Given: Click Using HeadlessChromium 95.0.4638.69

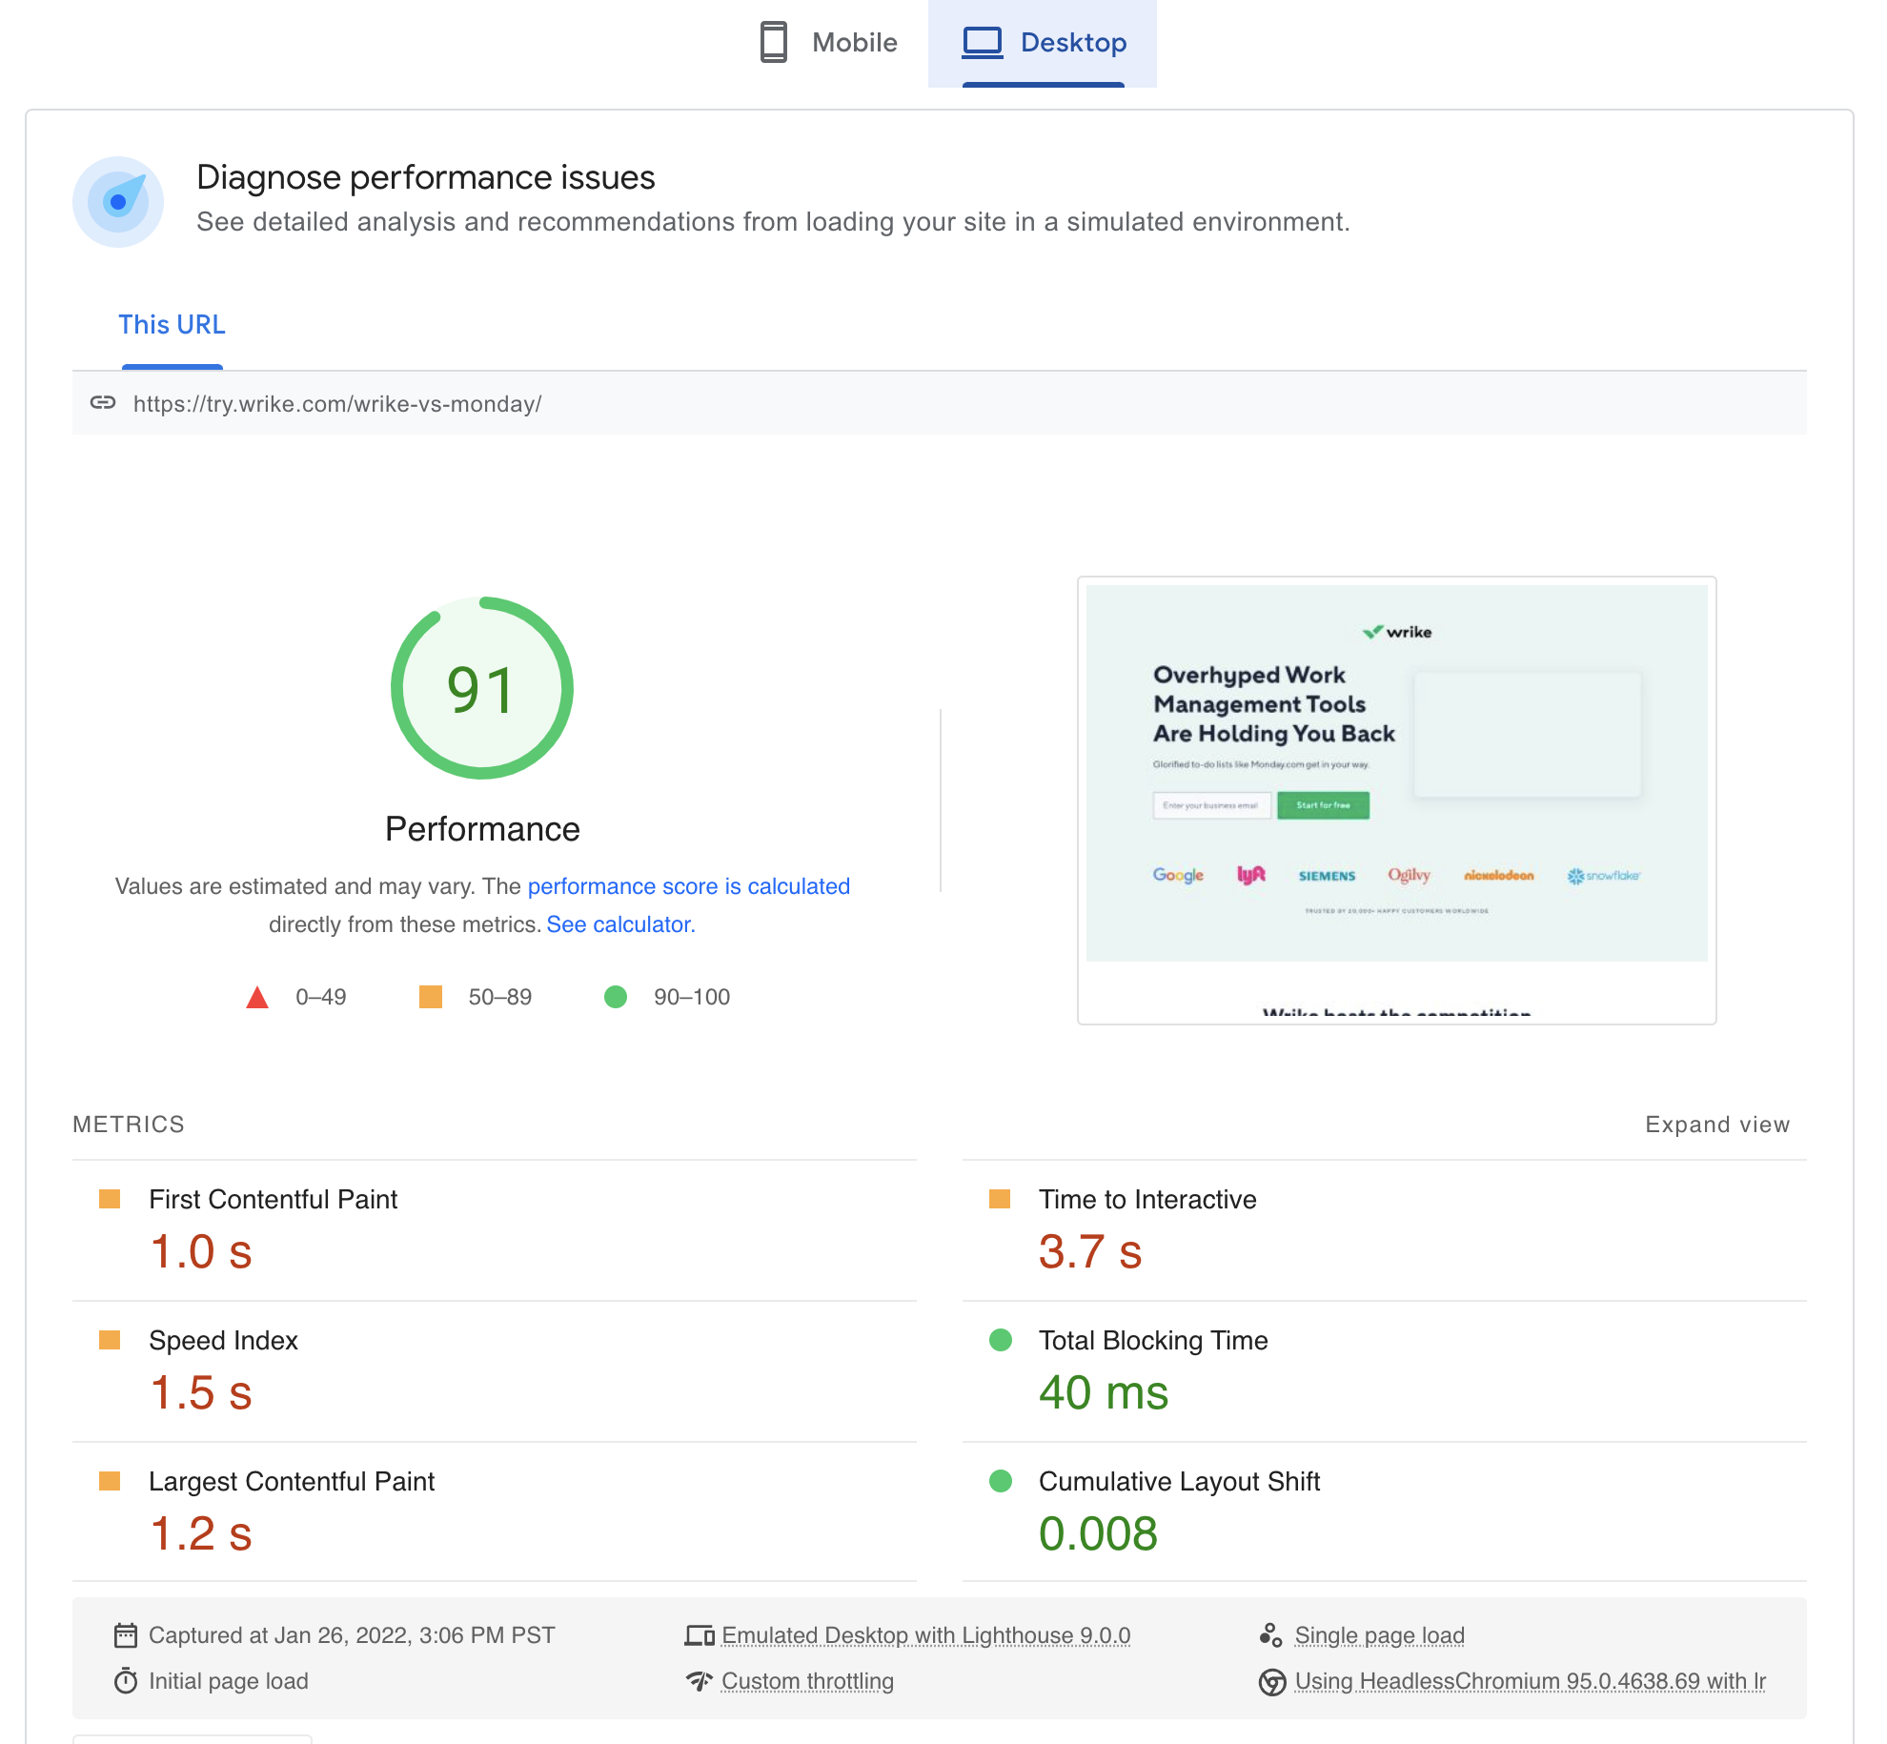Looking at the screenshot, I should tap(1530, 1681).
